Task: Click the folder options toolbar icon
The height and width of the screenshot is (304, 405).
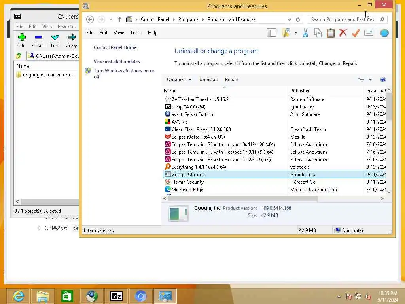Action: click(287, 33)
